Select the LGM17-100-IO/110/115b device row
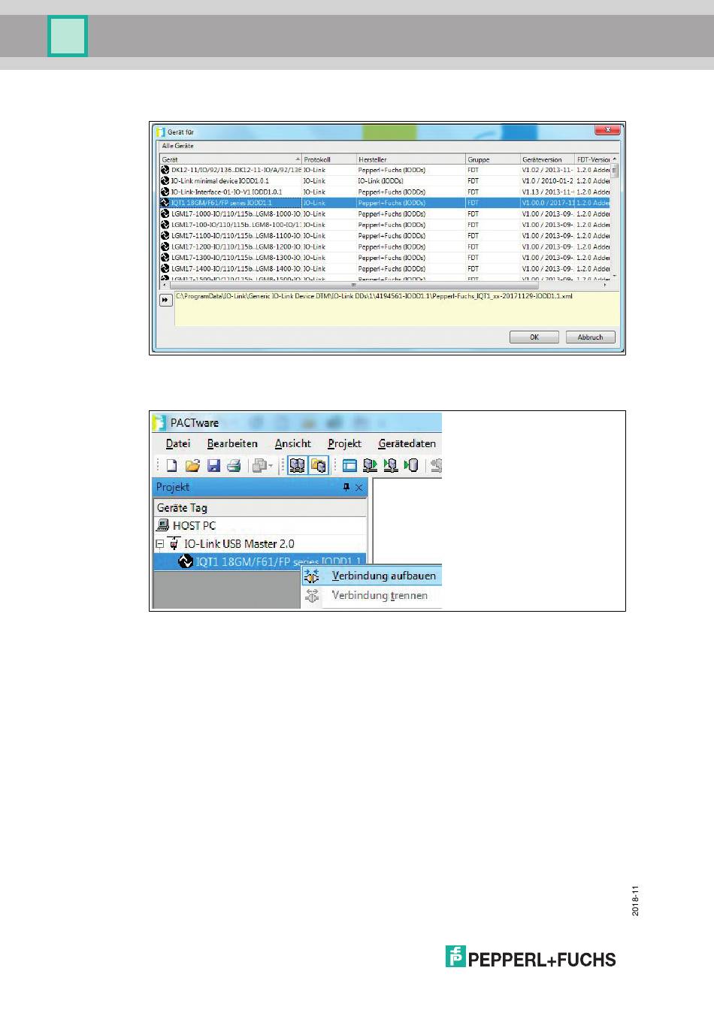Viewport: 714px width, 1010px height. coord(385,225)
